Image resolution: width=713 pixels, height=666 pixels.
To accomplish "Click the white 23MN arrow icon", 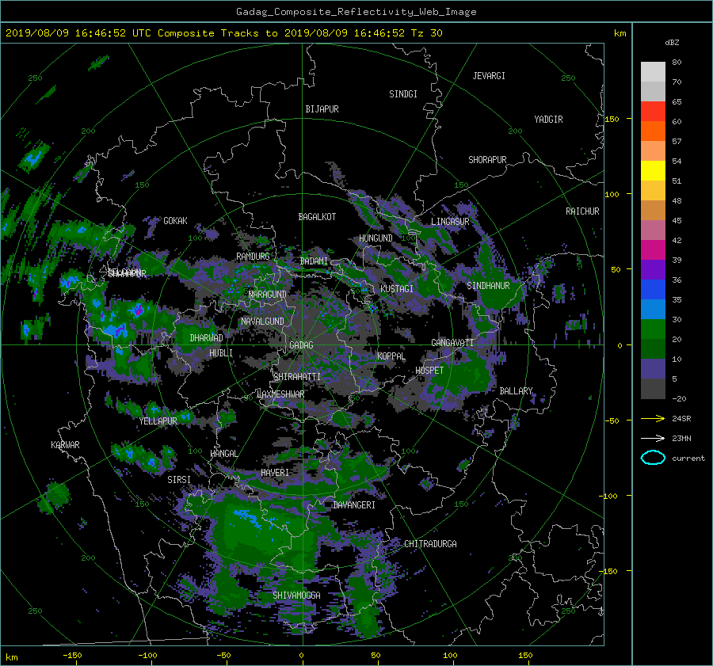I will coord(653,438).
